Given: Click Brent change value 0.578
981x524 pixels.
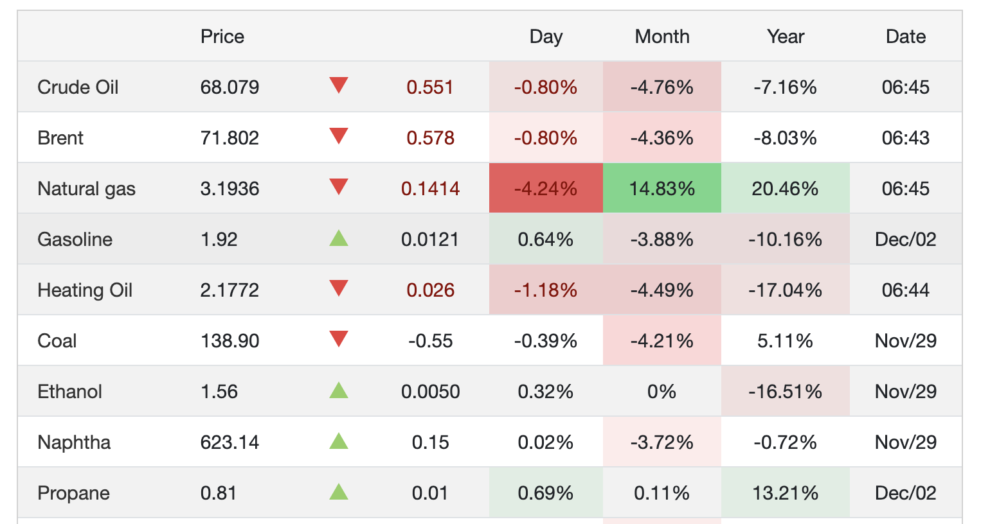Looking at the screenshot, I should pyautogui.click(x=430, y=137).
